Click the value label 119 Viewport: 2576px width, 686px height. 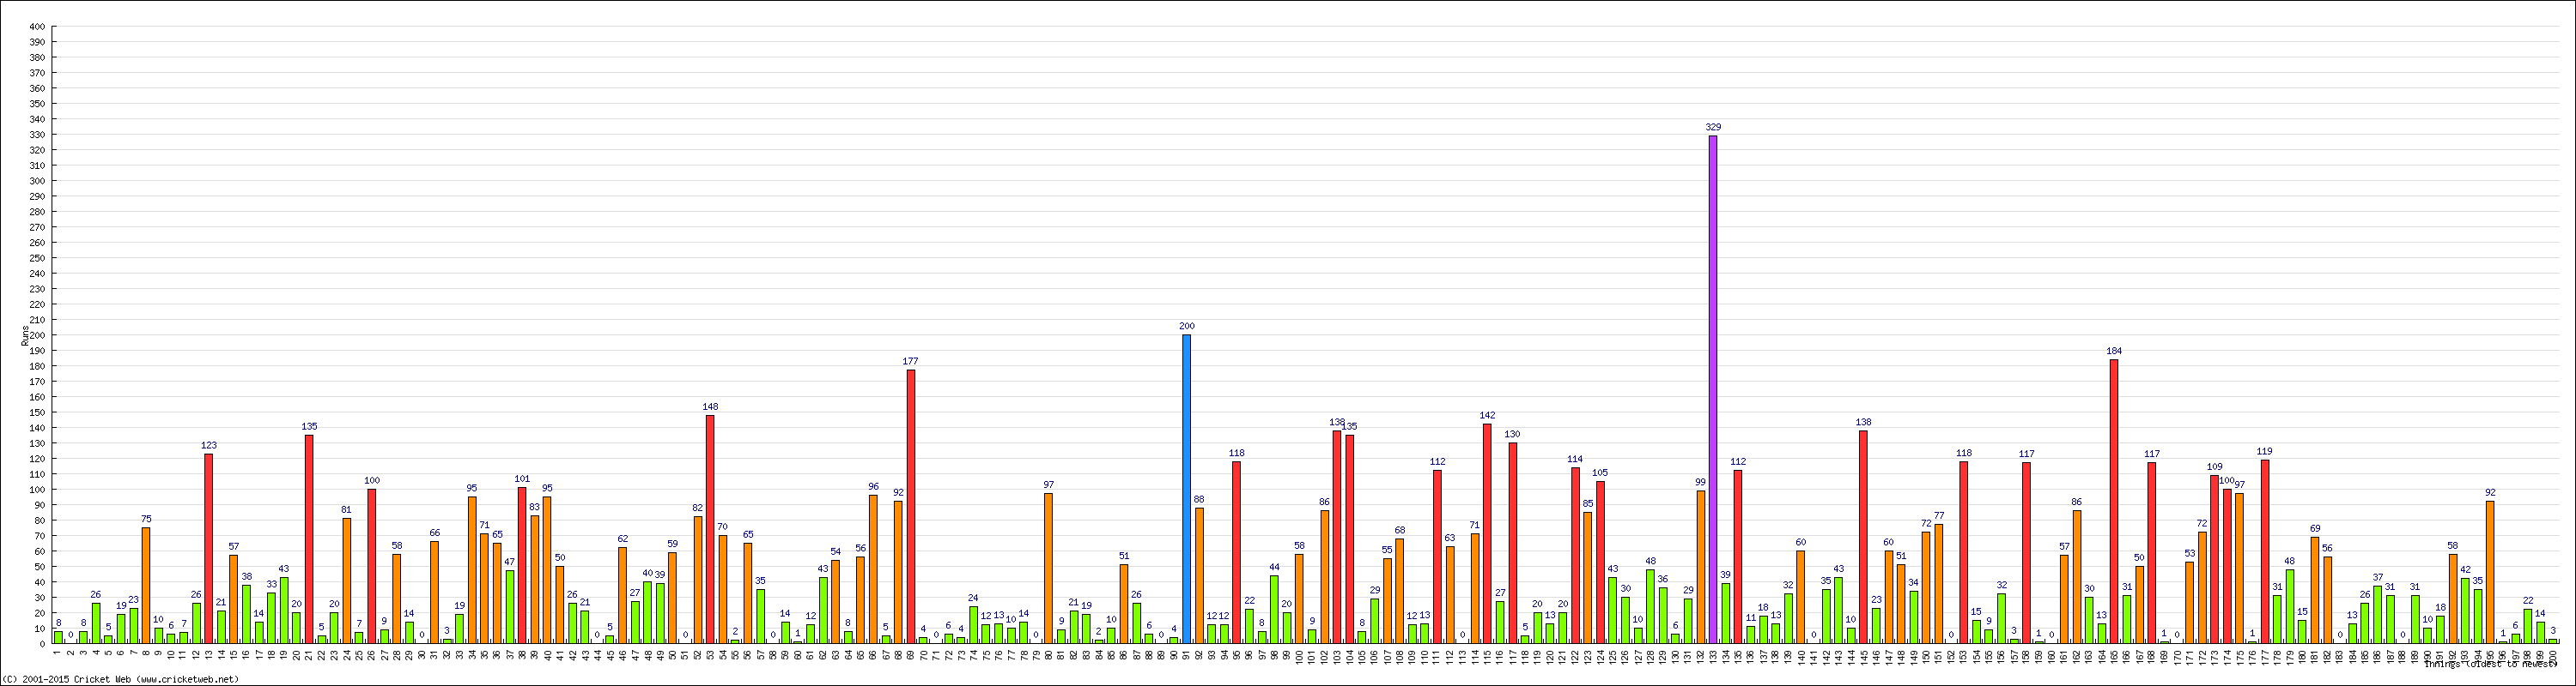2265,451
